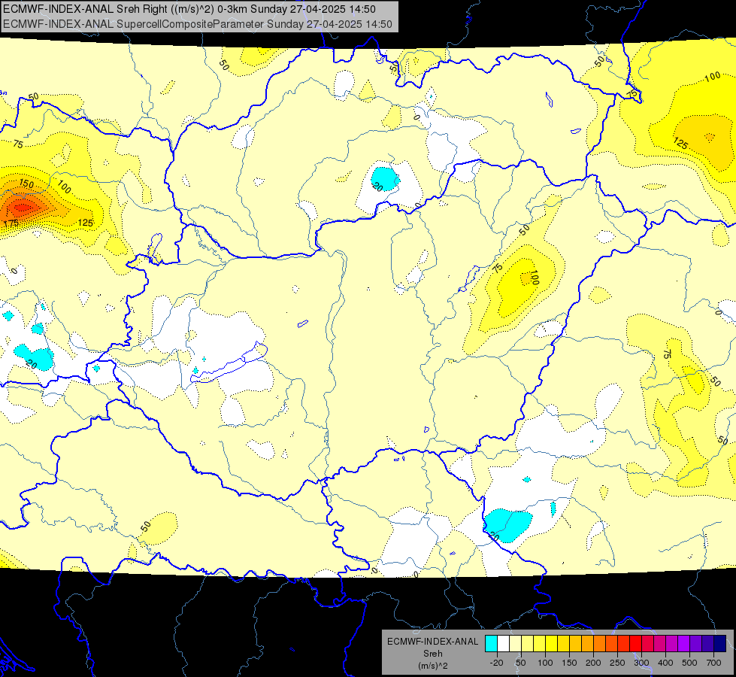Click the legend label Sreh
736x677 pixels.
pos(433,654)
